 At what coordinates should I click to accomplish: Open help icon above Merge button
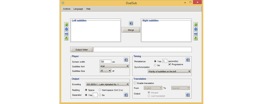click(131, 23)
